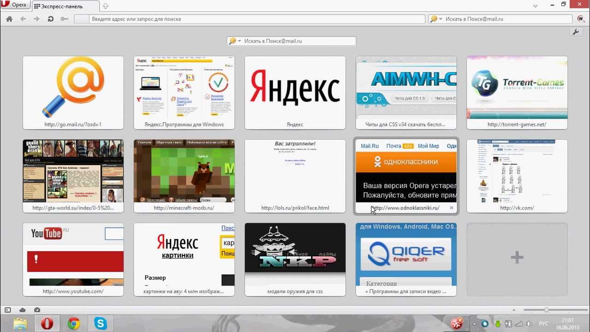Open the go.mail.ru Speed Dial tile
Viewport: 590px width, 332px height.
(73, 93)
